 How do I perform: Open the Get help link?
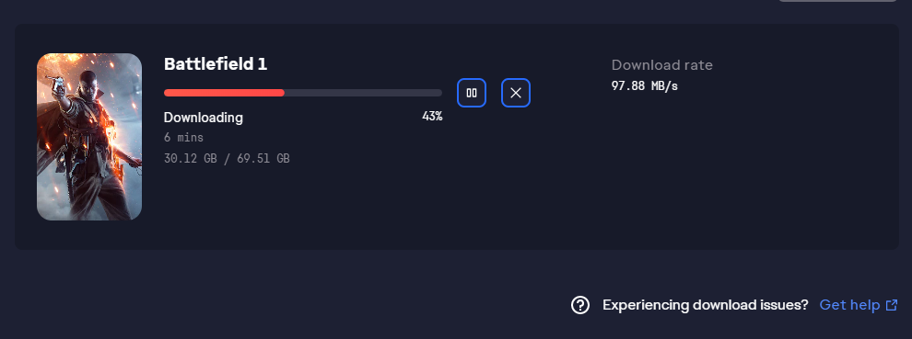click(x=849, y=305)
